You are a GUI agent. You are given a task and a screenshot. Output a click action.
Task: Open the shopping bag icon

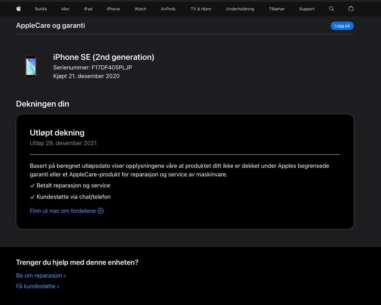350,9
